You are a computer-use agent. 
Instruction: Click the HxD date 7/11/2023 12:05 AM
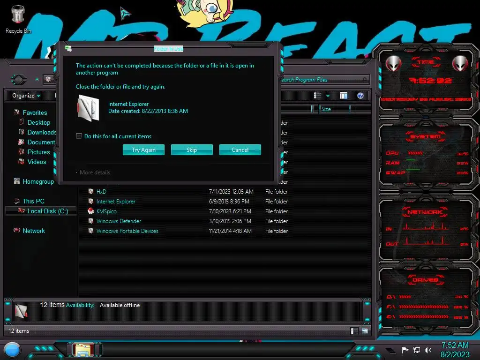(x=231, y=192)
